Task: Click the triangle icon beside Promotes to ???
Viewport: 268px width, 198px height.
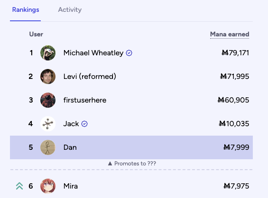Action: (x=110, y=164)
